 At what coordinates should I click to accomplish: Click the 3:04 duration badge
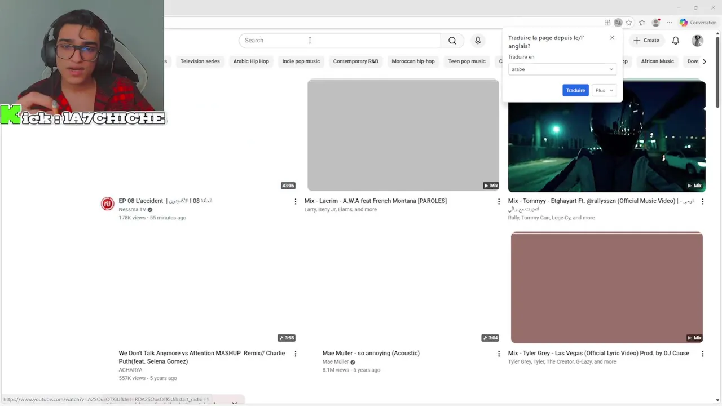490,338
